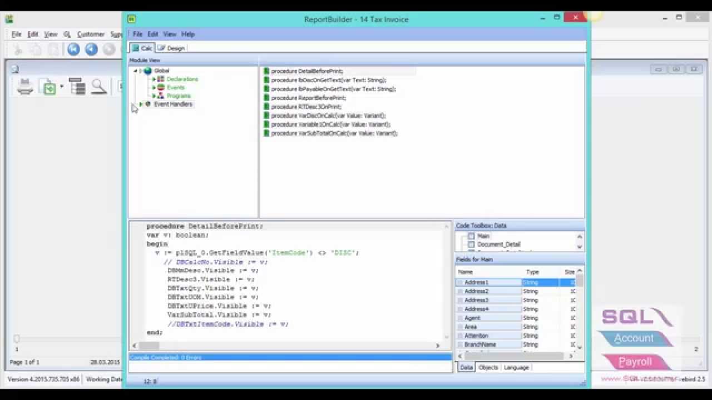The height and width of the screenshot is (400, 712).
Task: Go to first record blue arrow button
Action: [x=73, y=49]
